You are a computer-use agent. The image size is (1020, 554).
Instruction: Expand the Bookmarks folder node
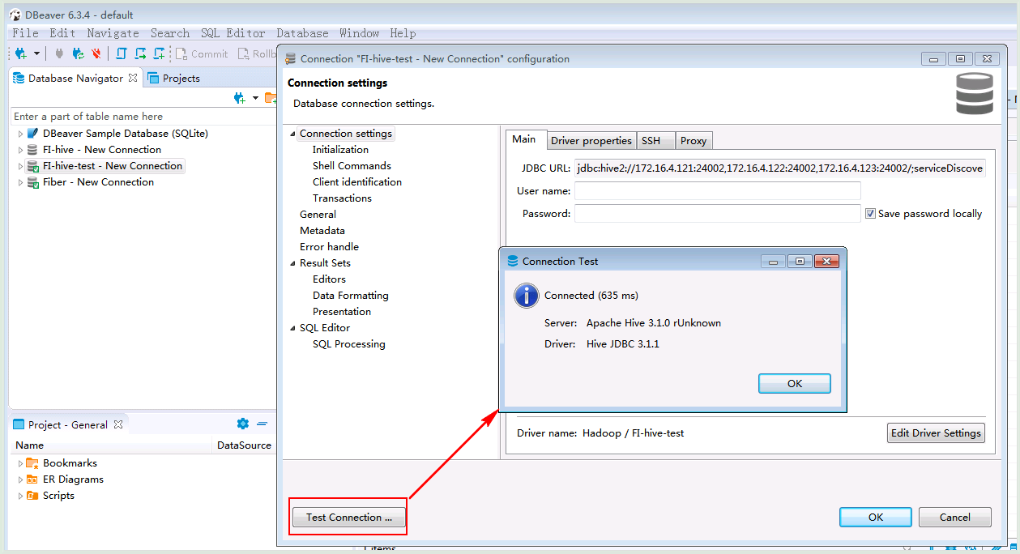[x=20, y=463]
